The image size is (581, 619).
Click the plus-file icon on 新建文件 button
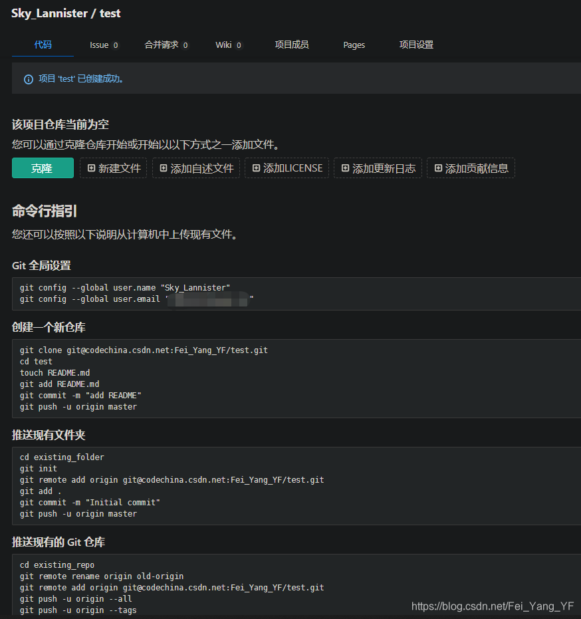tap(92, 168)
